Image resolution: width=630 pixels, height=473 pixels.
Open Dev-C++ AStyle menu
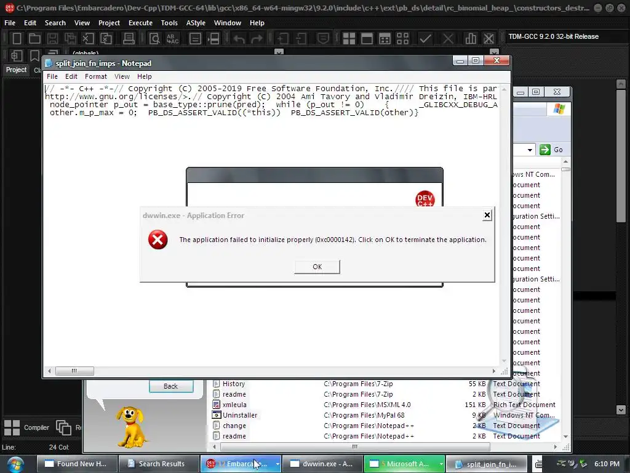pos(196,23)
